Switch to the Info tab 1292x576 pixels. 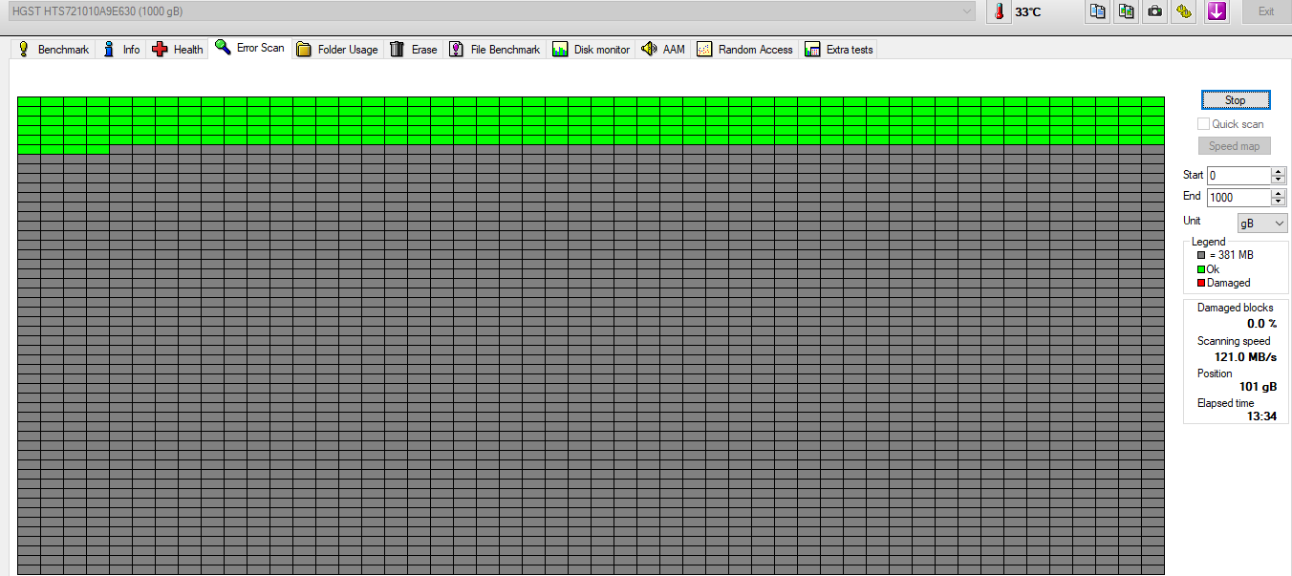(x=121, y=49)
